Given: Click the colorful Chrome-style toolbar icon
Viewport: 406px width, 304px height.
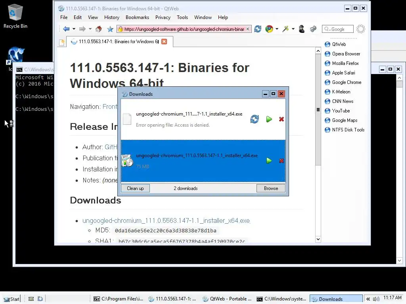Looking at the screenshot, I should pyautogui.click(x=269, y=29).
